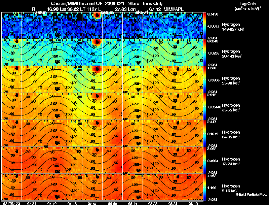Viewport: 269px width, 205px height.
Task: Click the 'Ions Only' title text
Action: pyautogui.click(x=153, y=3)
